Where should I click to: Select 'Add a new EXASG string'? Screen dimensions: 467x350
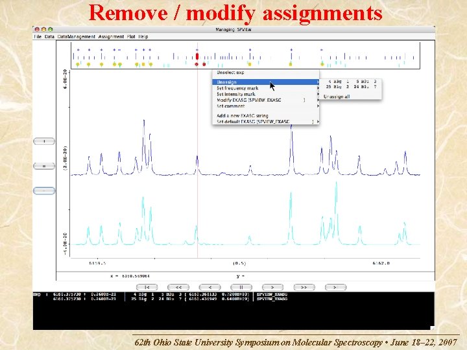243,115
